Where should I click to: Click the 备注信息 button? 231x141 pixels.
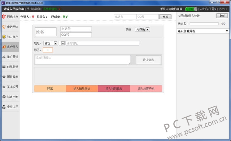[148, 60]
